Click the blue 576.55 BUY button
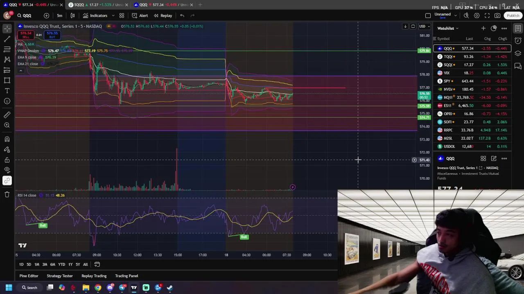Image resolution: width=524 pixels, height=294 pixels. click(52, 35)
